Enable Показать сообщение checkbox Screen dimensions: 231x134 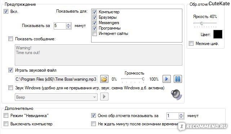pos(10,39)
